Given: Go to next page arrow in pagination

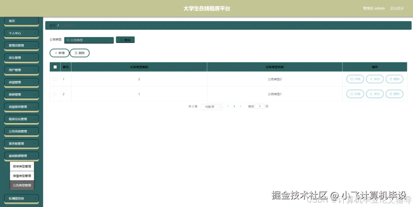Looking at the screenshot, I should [x=241, y=106].
